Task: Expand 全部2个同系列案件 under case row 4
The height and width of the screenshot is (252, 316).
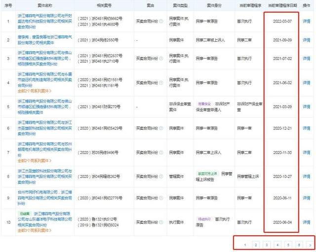Action: point(35,91)
